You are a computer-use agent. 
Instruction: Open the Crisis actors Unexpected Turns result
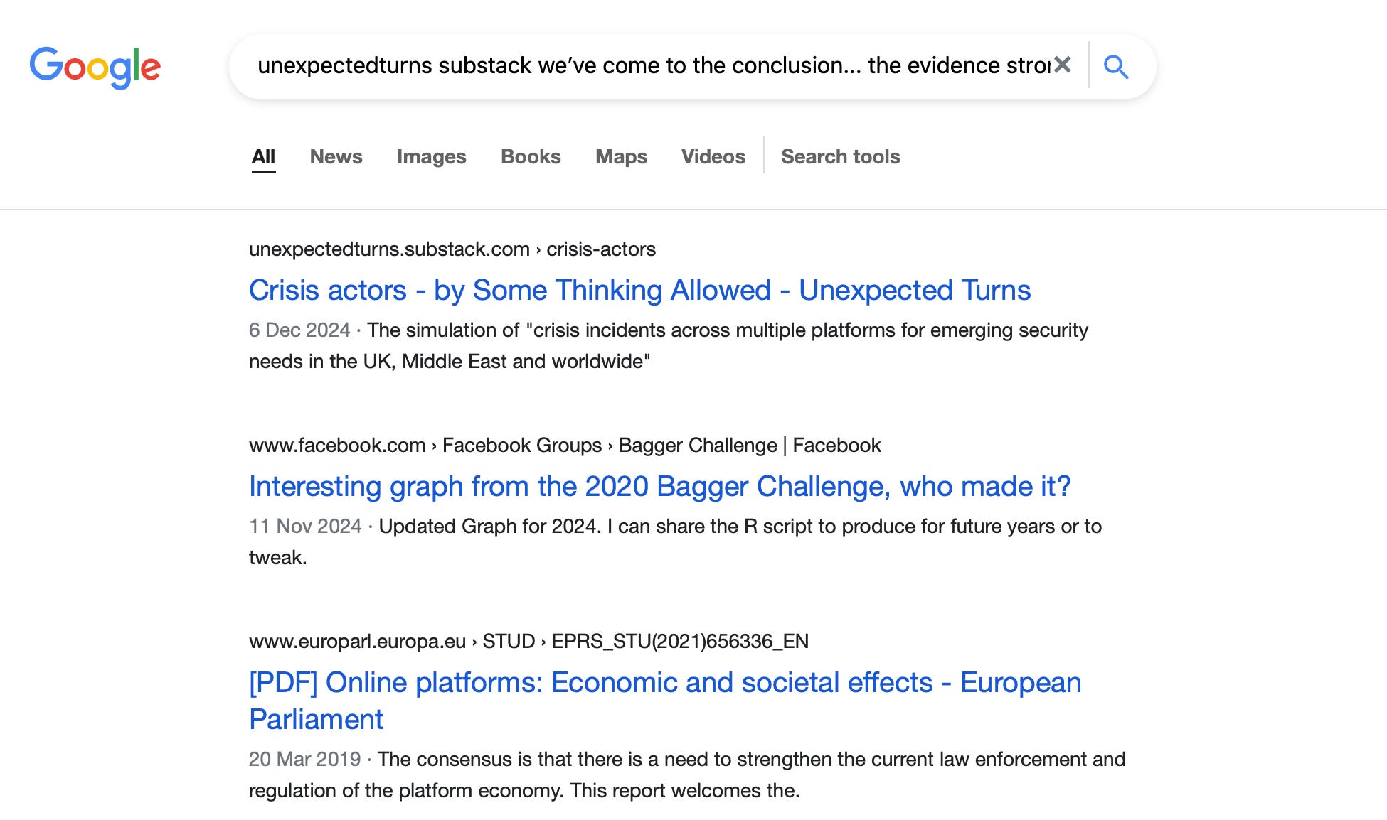point(639,290)
